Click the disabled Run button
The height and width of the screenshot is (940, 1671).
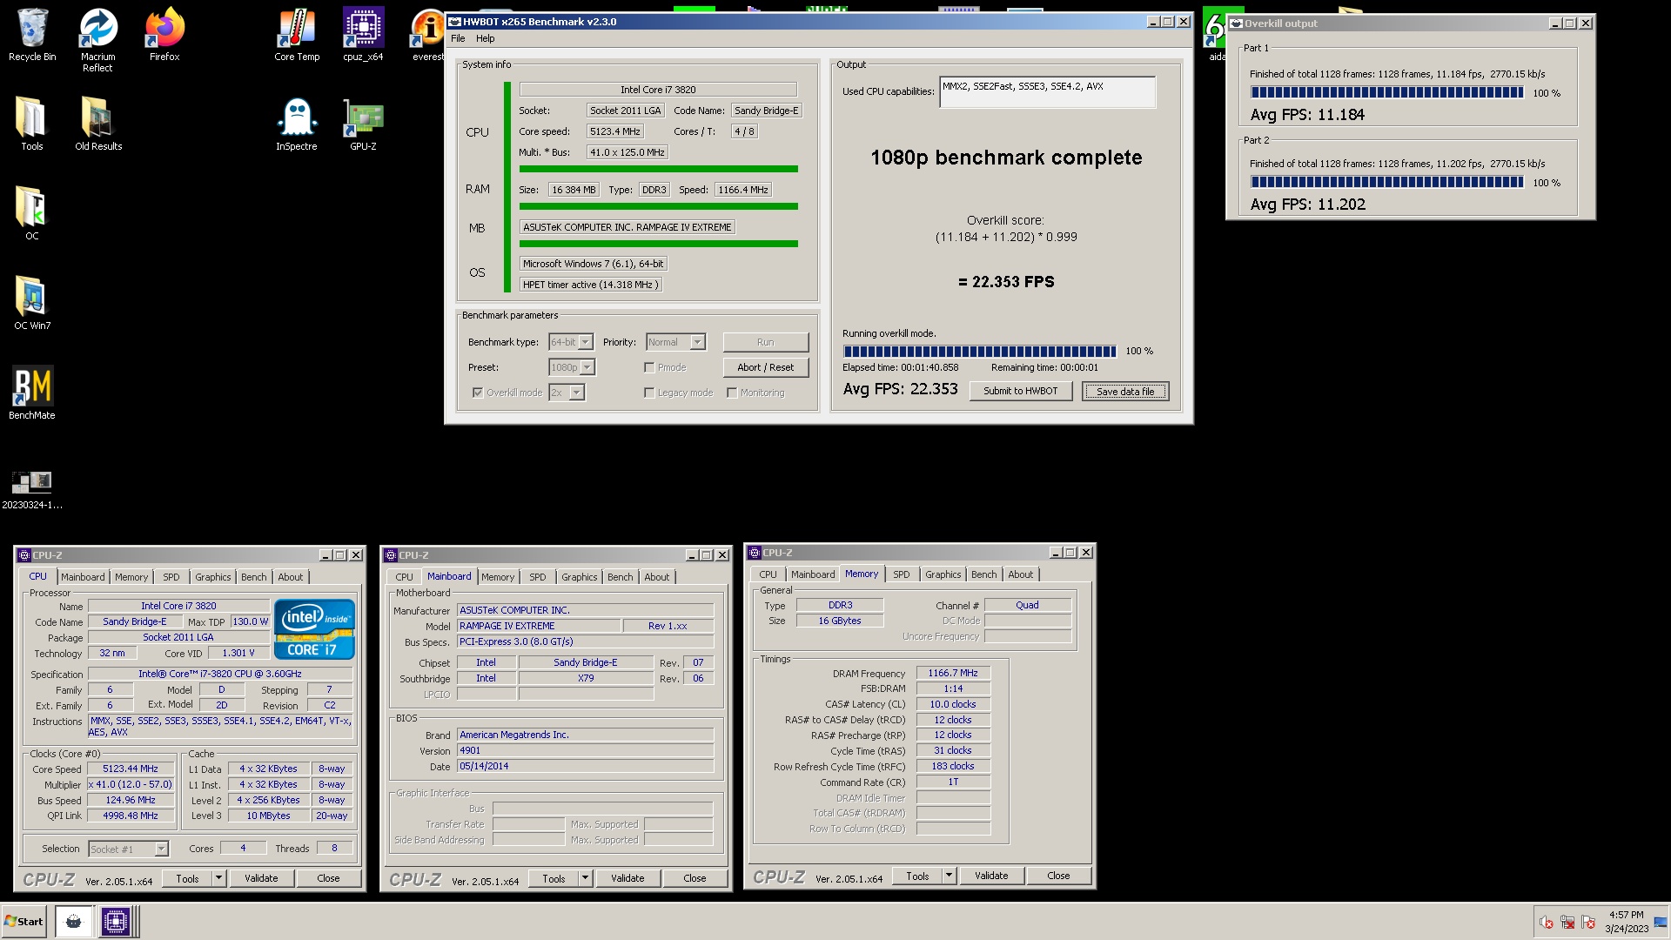click(x=766, y=342)
